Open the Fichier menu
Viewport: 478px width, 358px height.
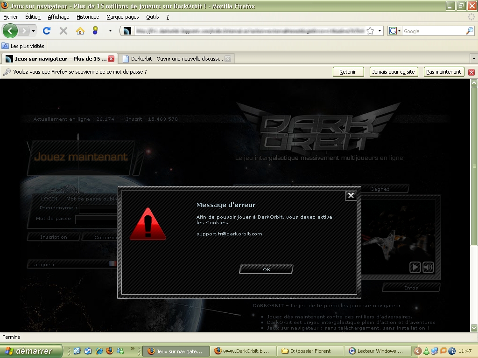point(11,17)
